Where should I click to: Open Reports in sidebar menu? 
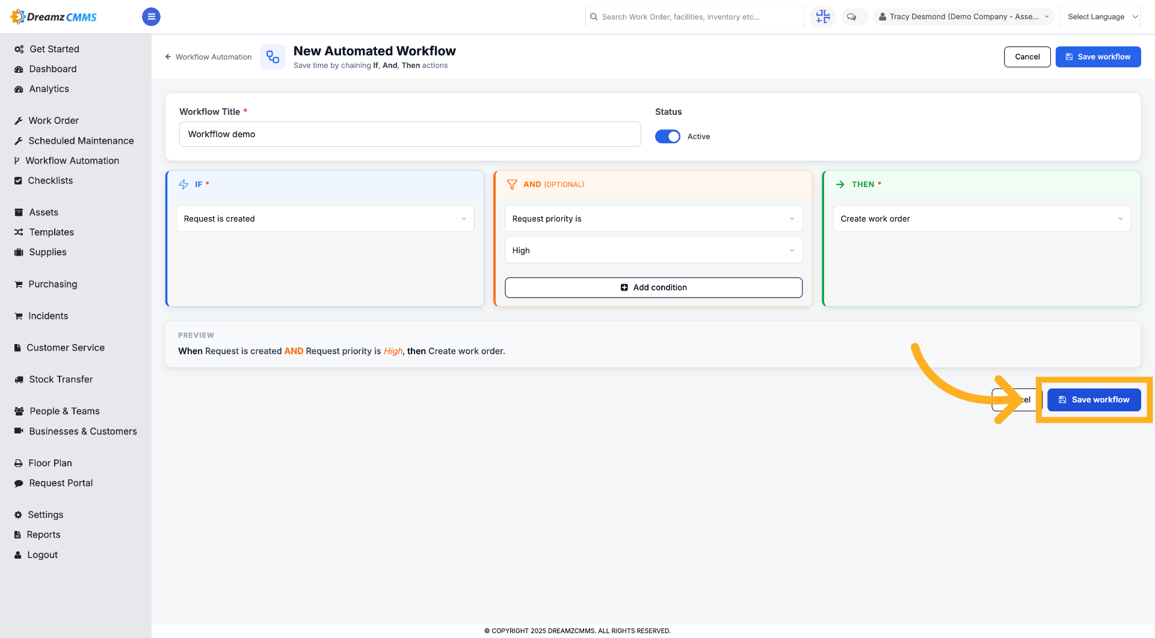click(43, 535)
